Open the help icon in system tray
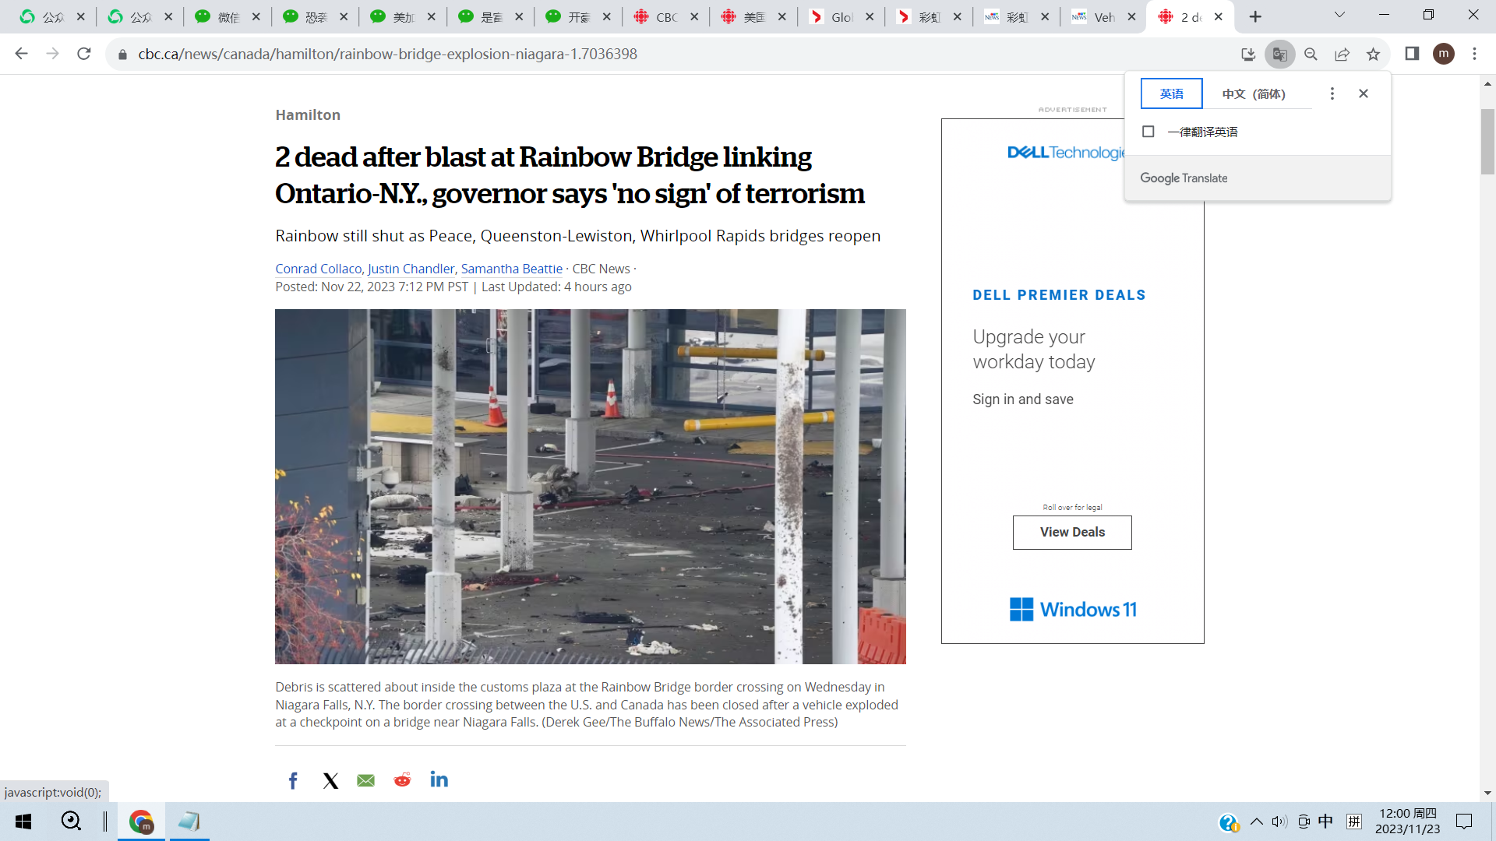The height and width of the screenshot is (841, 1496). coord(1229,822)
